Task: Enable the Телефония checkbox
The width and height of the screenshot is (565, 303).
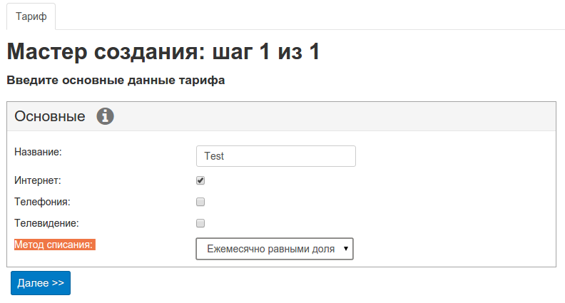Action: coord(200,202)
